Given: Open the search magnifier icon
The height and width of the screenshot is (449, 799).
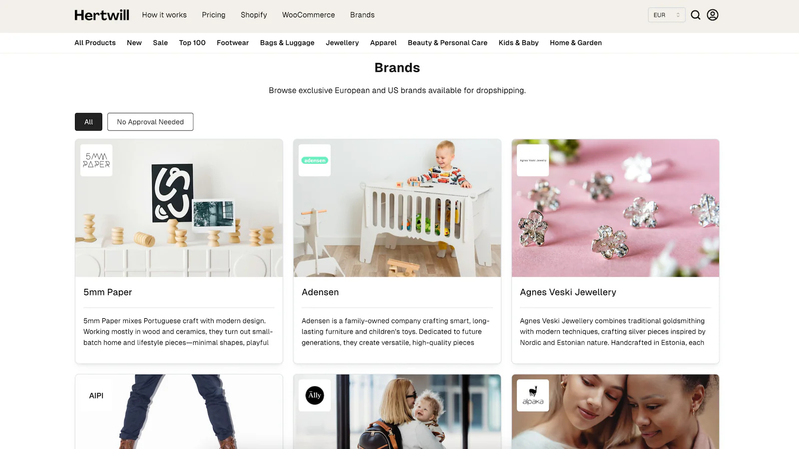Looking at the screenshot, I should pyautogui.click(x=696, y=15).
